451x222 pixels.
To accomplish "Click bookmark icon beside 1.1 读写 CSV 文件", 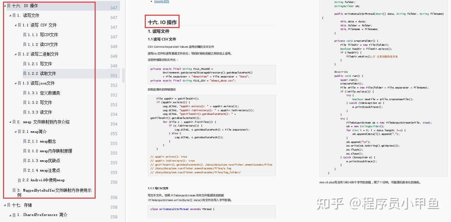I will (19, 25).
